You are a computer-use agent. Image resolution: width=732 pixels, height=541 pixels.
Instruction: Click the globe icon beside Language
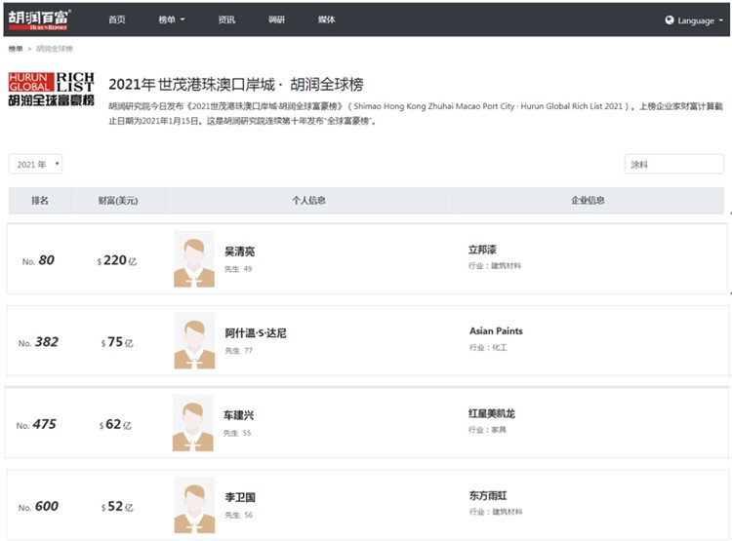(x=670, y=20)
